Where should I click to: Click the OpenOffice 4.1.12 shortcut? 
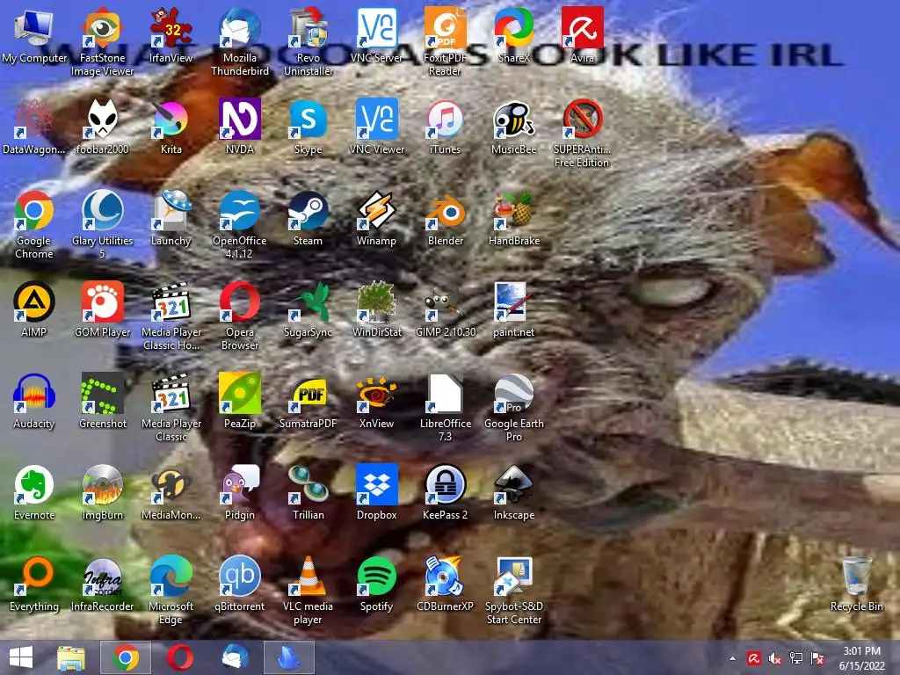point(240,225)
